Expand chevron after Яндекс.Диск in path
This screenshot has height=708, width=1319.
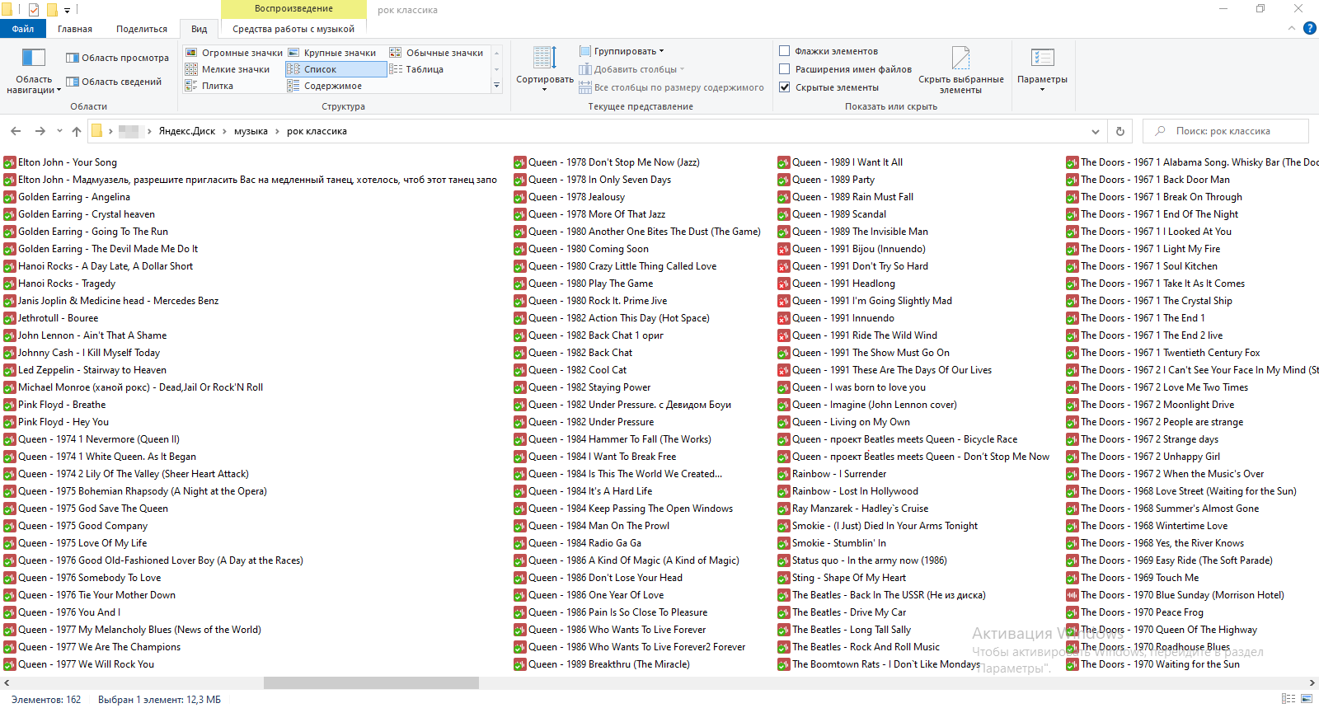coord(224,131)
